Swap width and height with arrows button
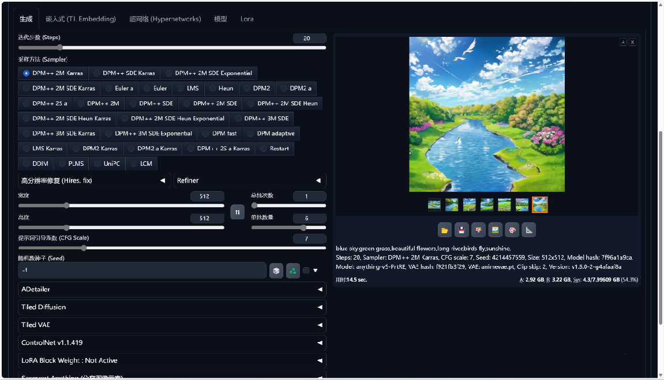This screenshot has width=664, height=380. [237, 212]
